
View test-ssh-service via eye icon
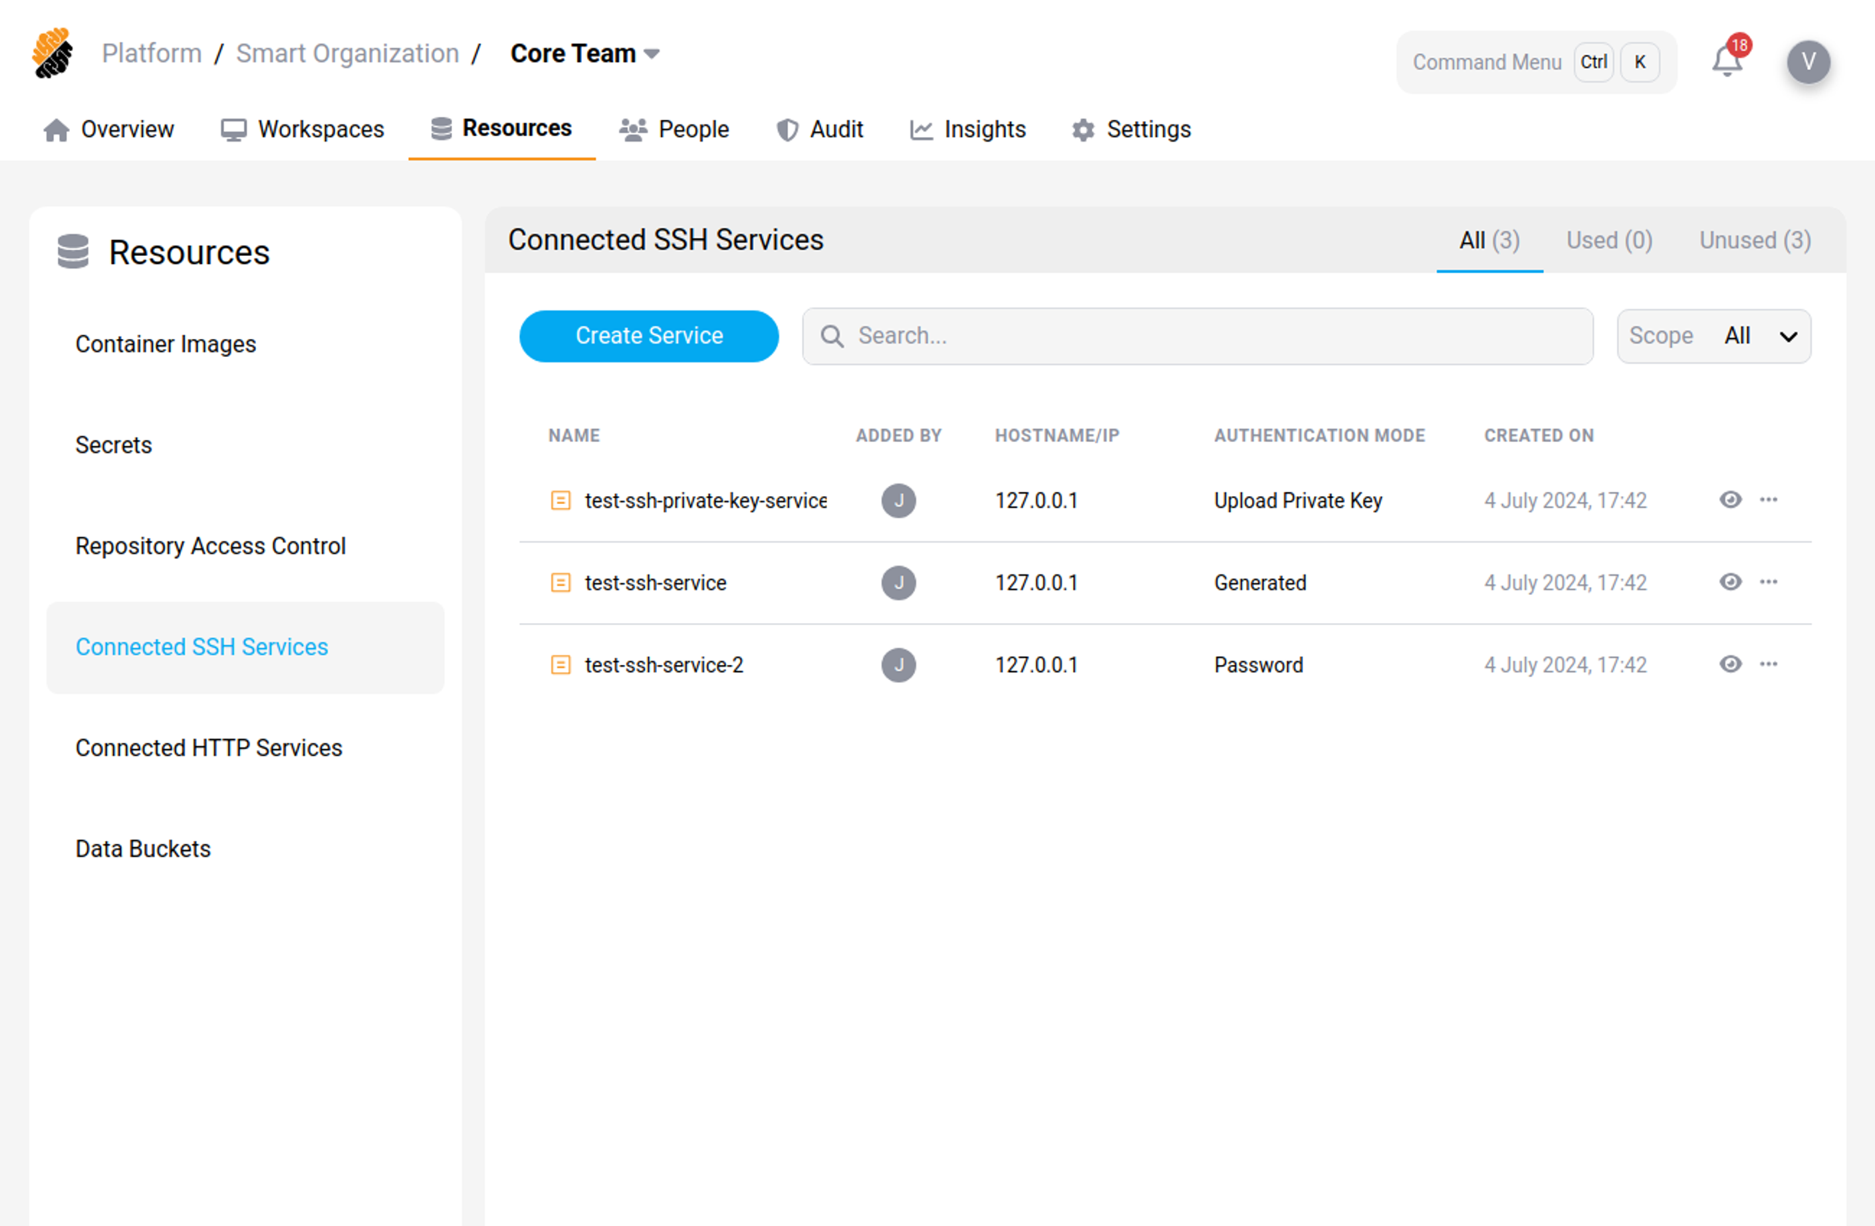click(1730, 582)
